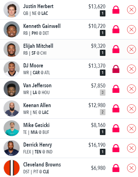This screenshot has height=177, width=138.
Task: Remove Derrick Henry from the FLEX slot
Action: (x=131, y=148)
